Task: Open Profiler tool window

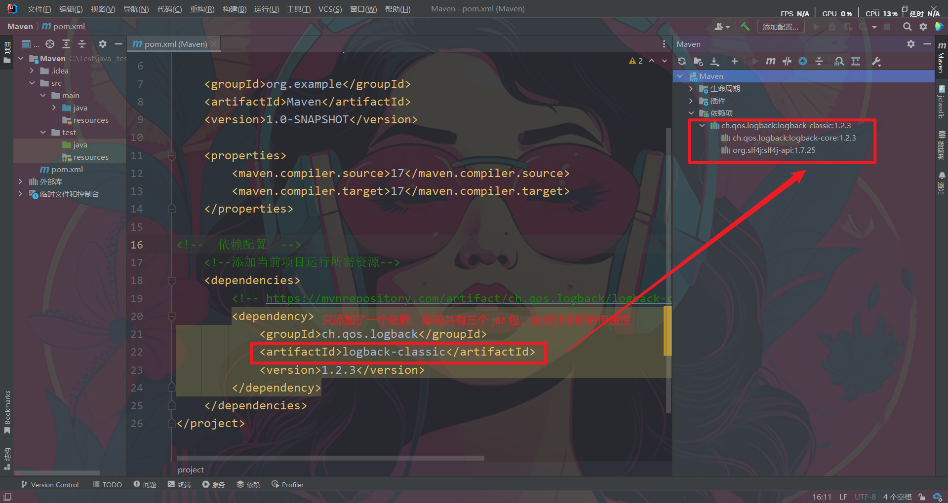Action: point(287,485)
